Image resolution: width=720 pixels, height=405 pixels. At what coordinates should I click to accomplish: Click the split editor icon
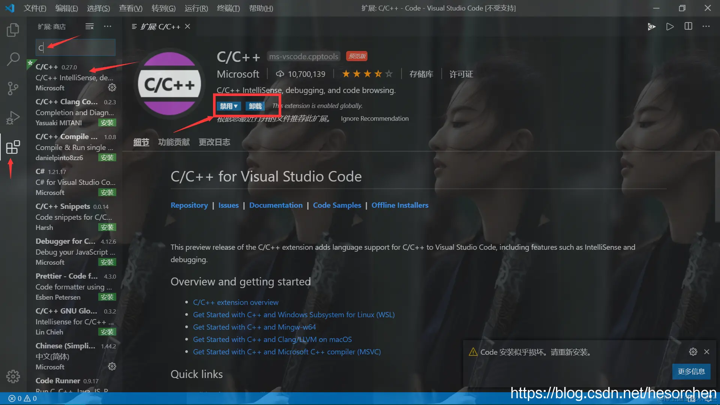point(688,26)
